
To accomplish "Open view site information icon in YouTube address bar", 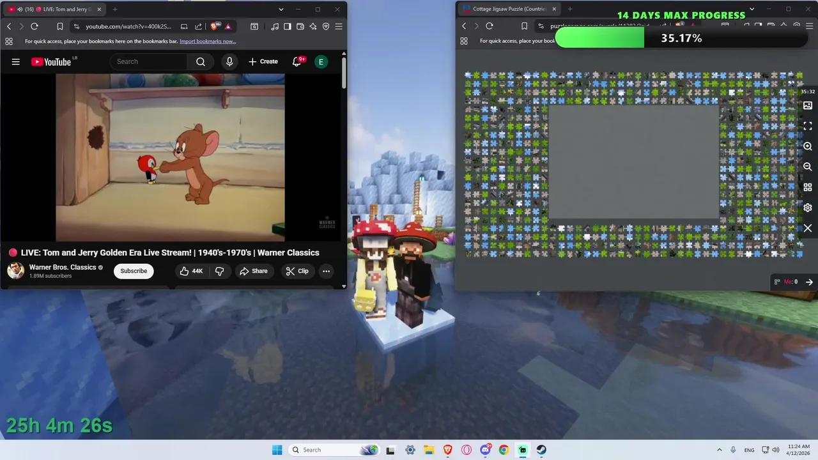I will (77, 26).
